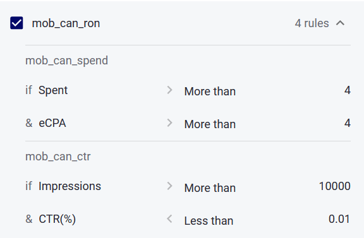Click eCPA threshold value 4
The height and width of the screenshot is (238, 364).
tap(348, 123)
